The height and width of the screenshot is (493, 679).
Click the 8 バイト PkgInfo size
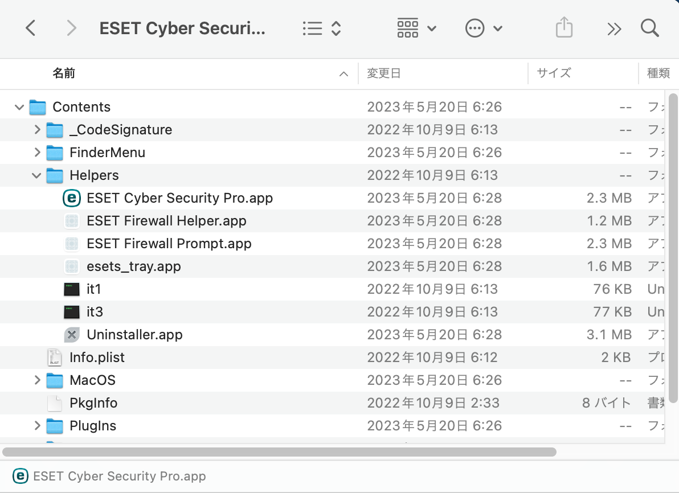(606, 403)
